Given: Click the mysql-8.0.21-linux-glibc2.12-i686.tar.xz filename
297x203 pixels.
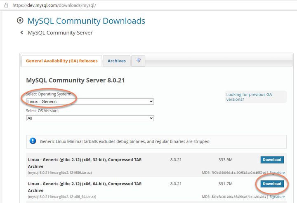Looking at the screenshot, I should click(60, 173).
